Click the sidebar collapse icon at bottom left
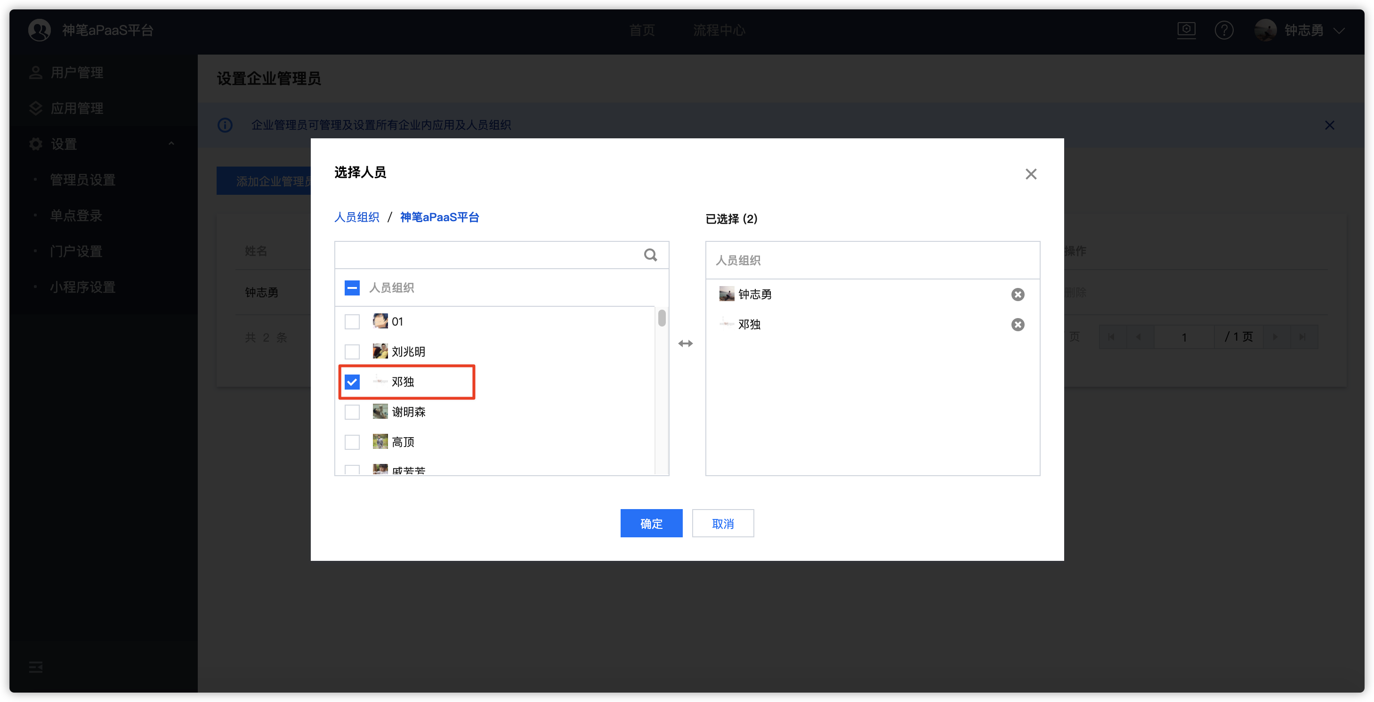This screenshot has height=702, width=1374. pyautogui.click(x=36, y=667)
